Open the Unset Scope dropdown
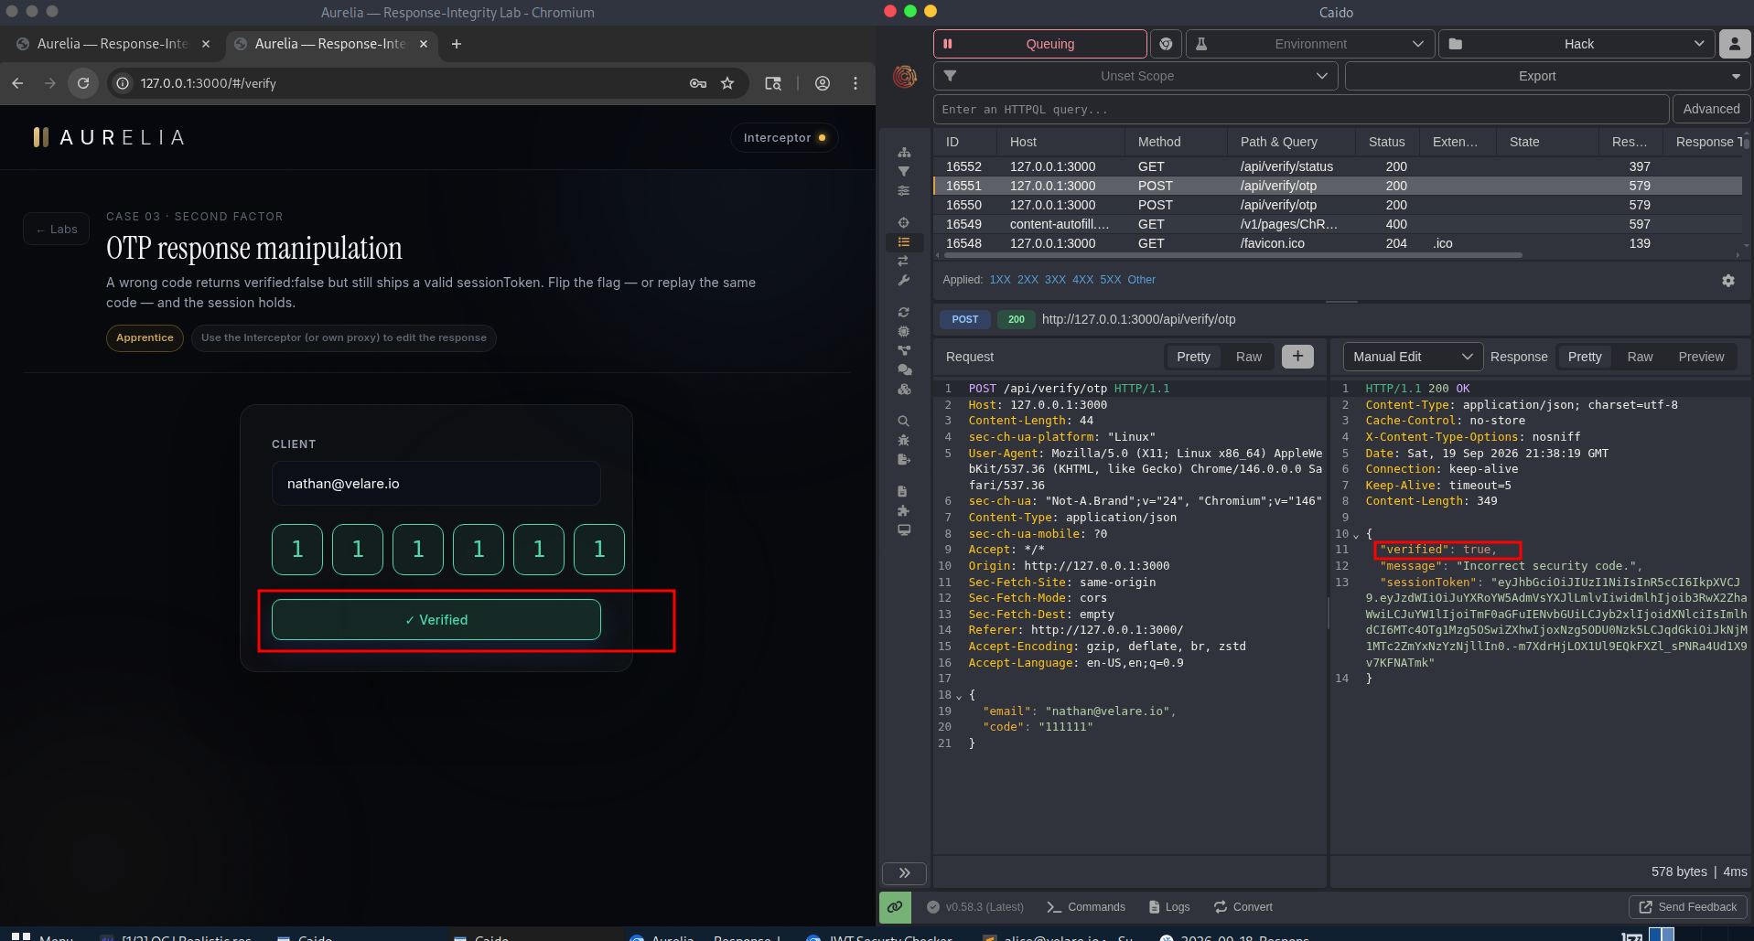The height and width of the screenshot is (941, 1754). point(1135,76)
